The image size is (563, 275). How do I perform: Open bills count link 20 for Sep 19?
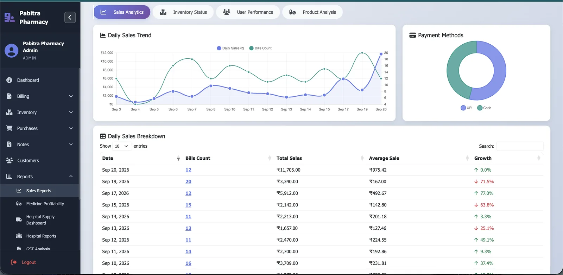coord(188,182)
